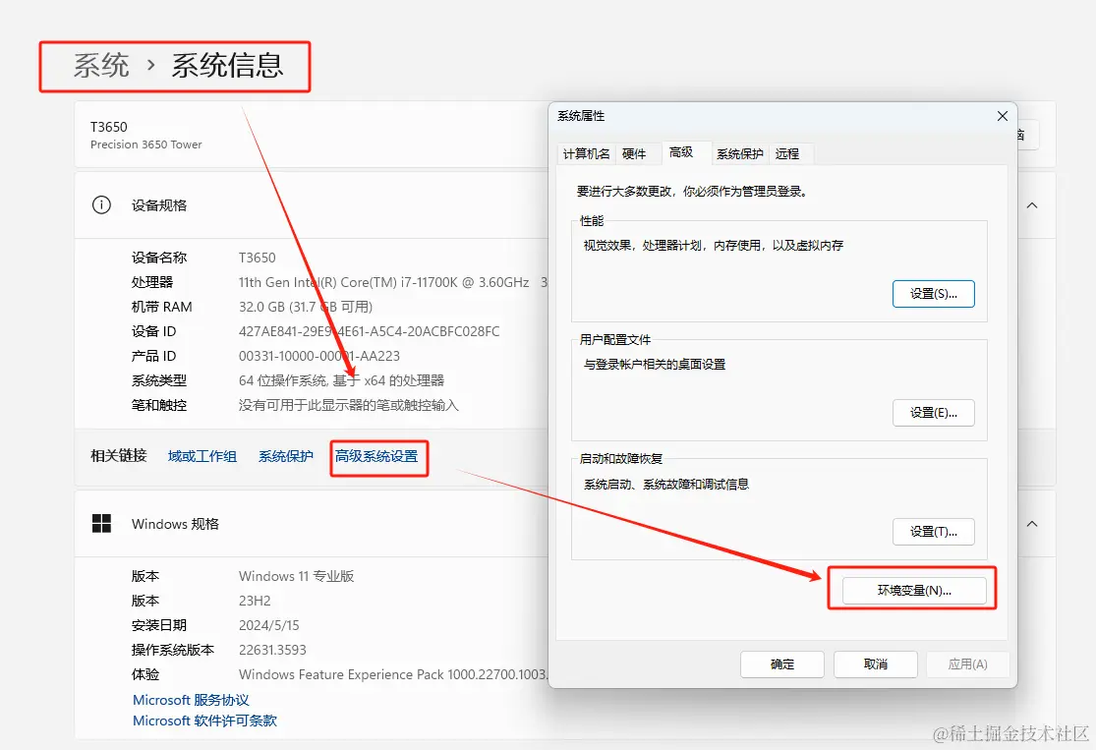
Task: Click the 启动和故障恢复 group label
Action: pyautogui.click(x=621, y=458)
